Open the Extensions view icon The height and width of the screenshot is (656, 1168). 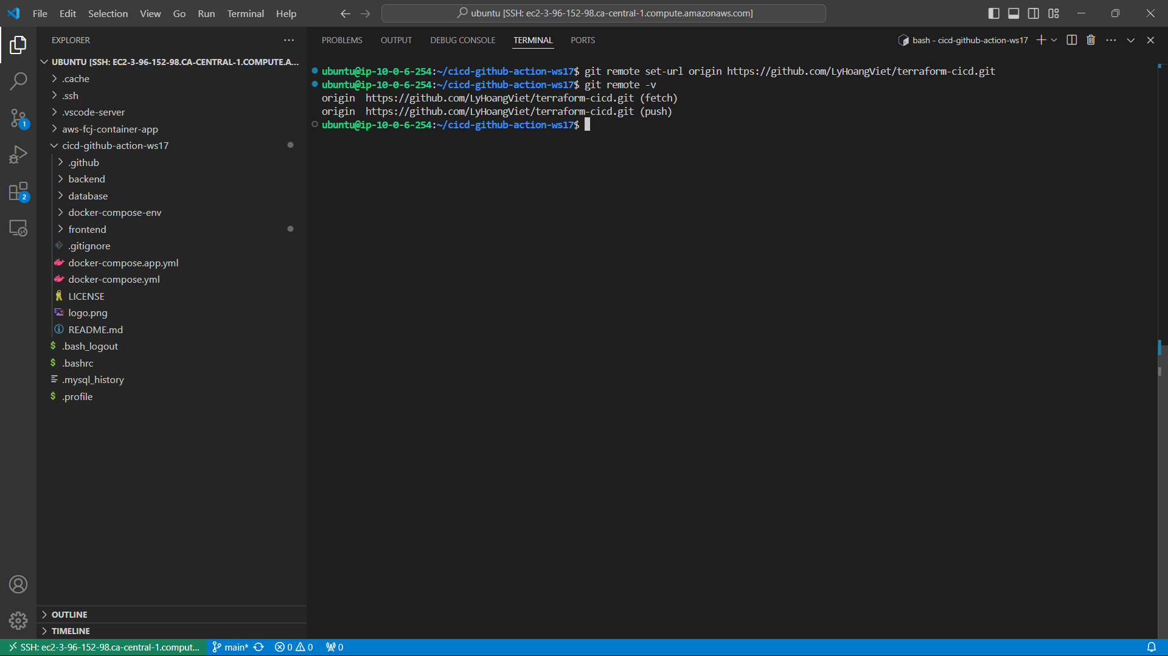click(x=18, y=192)
